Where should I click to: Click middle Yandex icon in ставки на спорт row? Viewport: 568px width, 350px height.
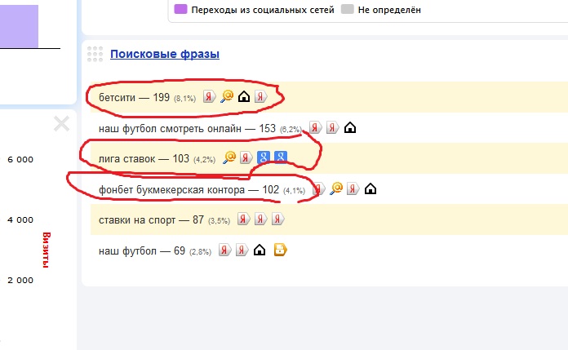coord(260,219)
